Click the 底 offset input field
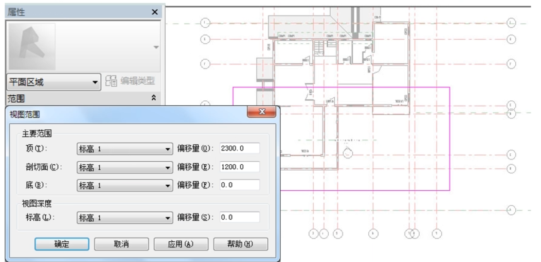Screen dimensions: 541x262 [x=240, y=185]
